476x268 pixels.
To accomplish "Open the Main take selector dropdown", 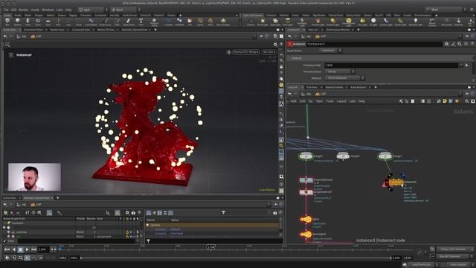I will (445, 10).
